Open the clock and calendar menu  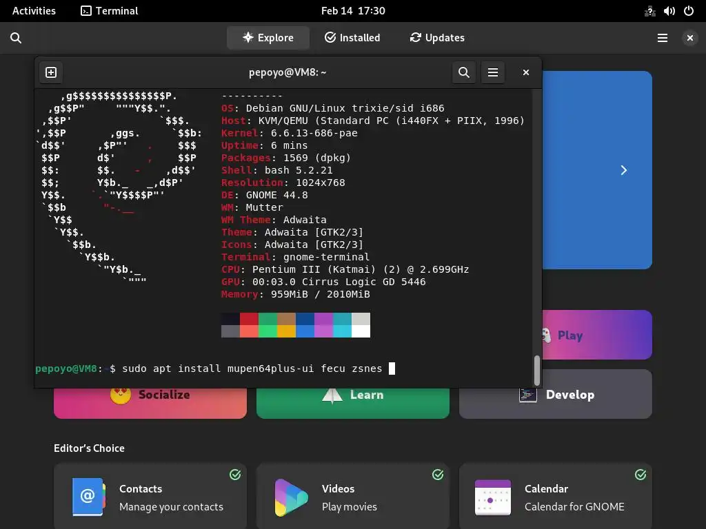353,11
